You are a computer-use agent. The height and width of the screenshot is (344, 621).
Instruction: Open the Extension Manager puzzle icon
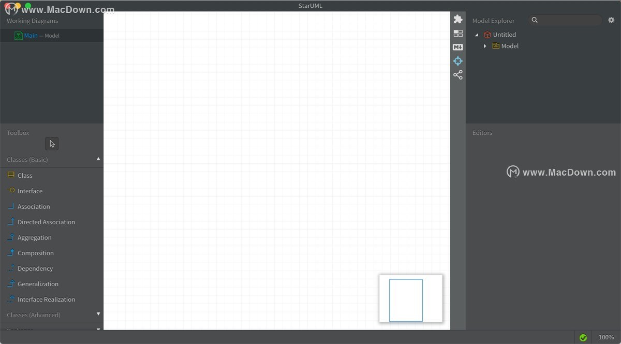(x=458, y=19)
